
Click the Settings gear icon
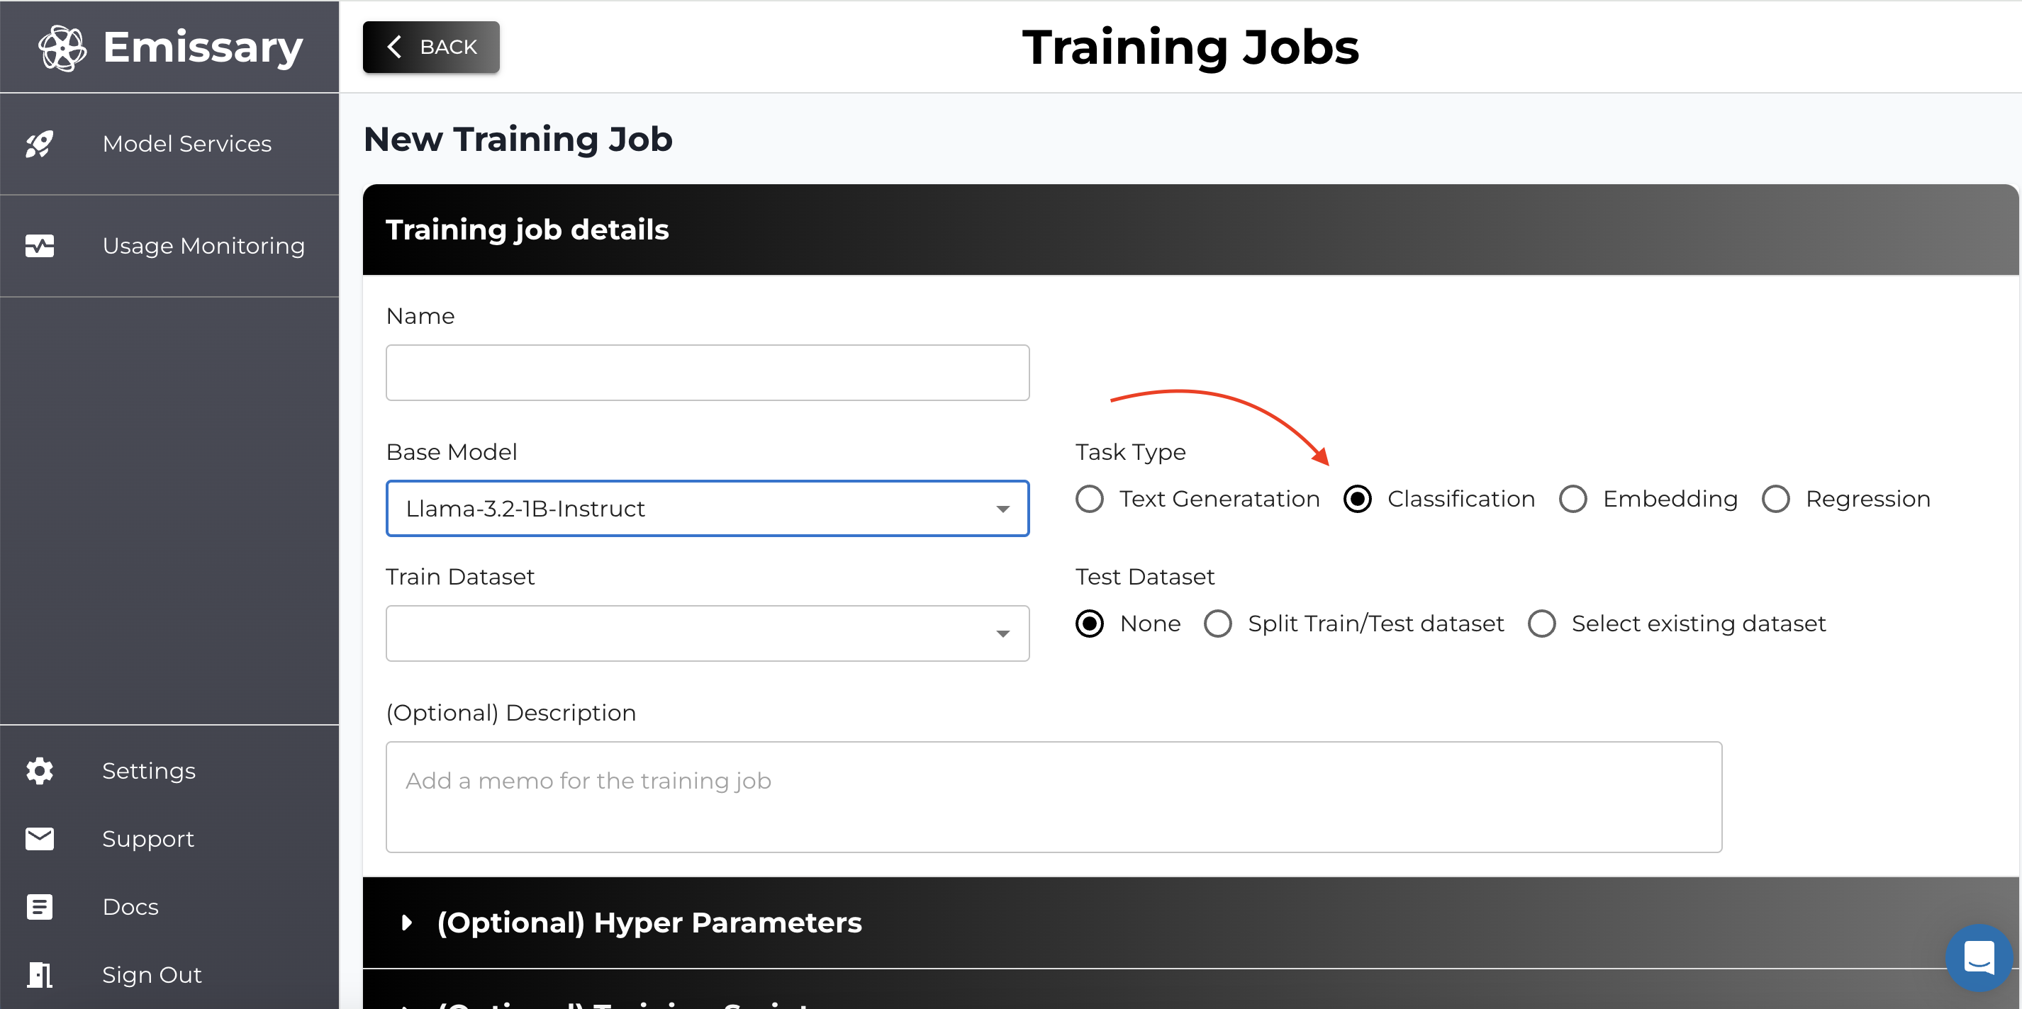click(38, 771)
